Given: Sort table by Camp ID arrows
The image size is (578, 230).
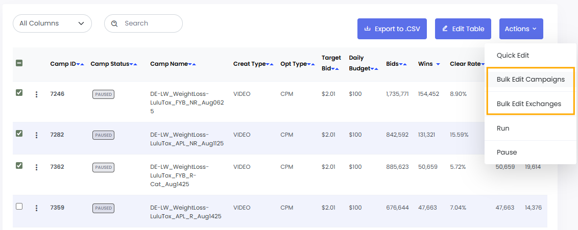Looking at the screenshot, I should [80, 64].
